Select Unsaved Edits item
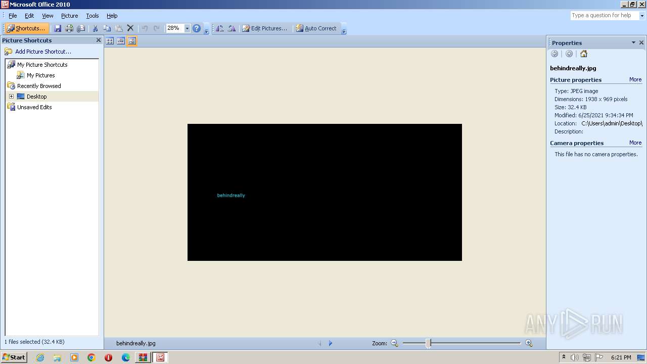The height and width of the screenshot is (364, 647). [x=34, y=107]
